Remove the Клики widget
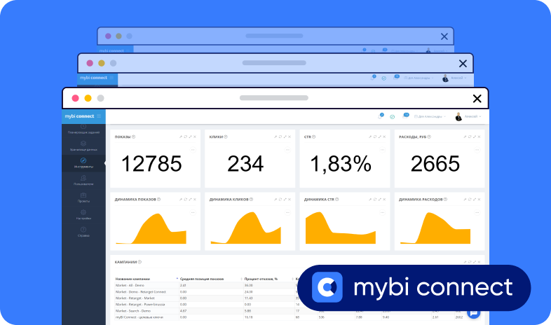The width and height of the screenshot is (551, 325). [x=290, y=137]
